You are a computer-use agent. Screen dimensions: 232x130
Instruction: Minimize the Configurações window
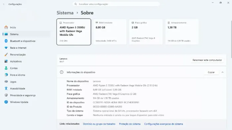tap(213, 3)
